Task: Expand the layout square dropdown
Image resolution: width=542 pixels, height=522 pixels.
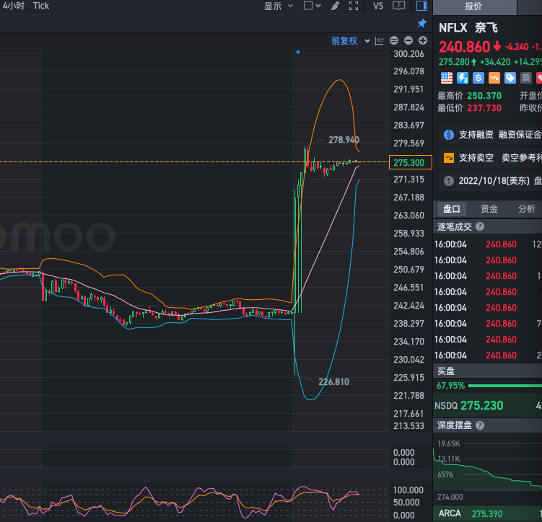Action: pos(312,6)
